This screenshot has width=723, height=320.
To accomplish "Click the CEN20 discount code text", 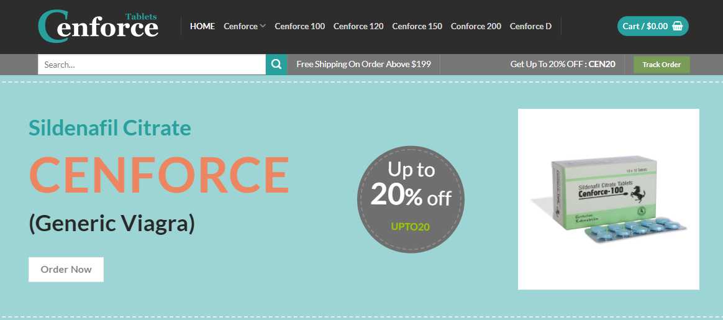I will 602,65.
